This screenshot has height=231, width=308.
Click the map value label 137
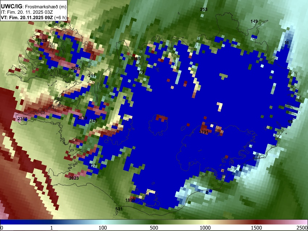click(x=92, y=165)
